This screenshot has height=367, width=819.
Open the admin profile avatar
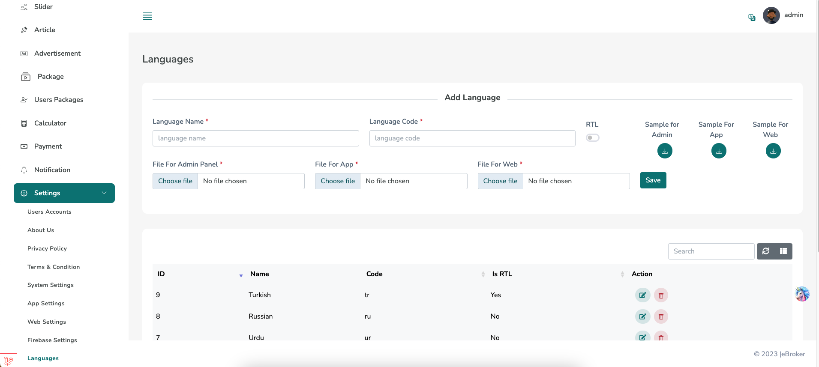pyautogui.click(x=771, y=15)
